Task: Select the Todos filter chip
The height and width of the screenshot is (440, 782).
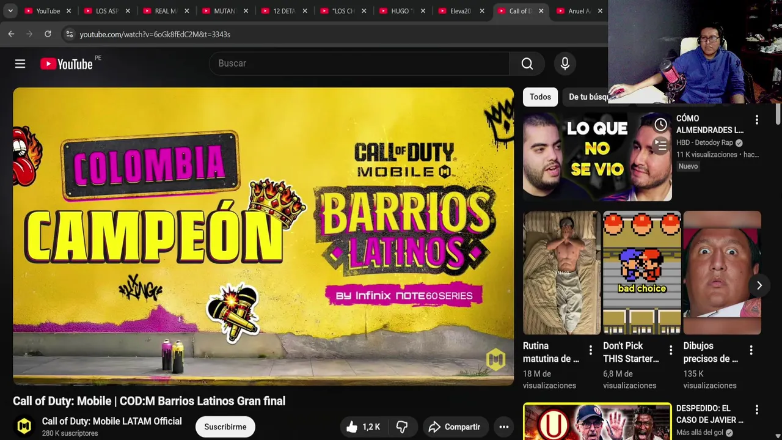Action: pyautogui.click(x=540, y=97)
